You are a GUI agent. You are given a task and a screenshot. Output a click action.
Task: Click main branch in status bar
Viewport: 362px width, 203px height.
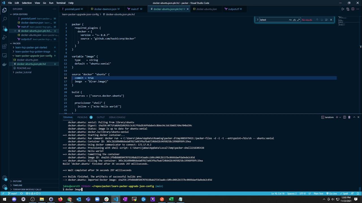tap(12, 193)
